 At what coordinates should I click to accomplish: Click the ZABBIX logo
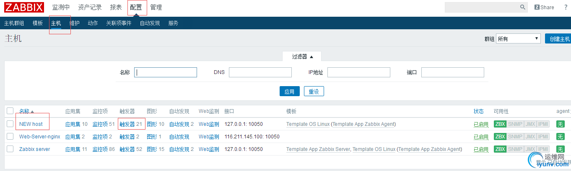point(24,8)
